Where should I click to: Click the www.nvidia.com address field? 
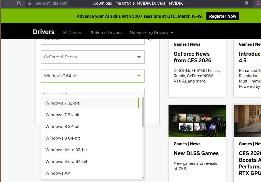click(x=51, y=3)
